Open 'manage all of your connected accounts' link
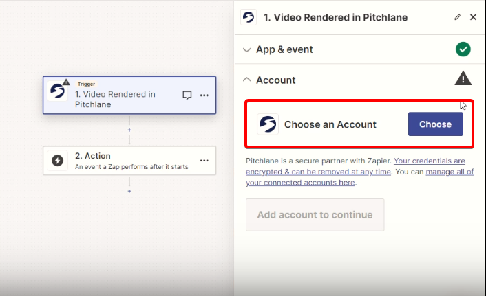 tap(359, 177)
